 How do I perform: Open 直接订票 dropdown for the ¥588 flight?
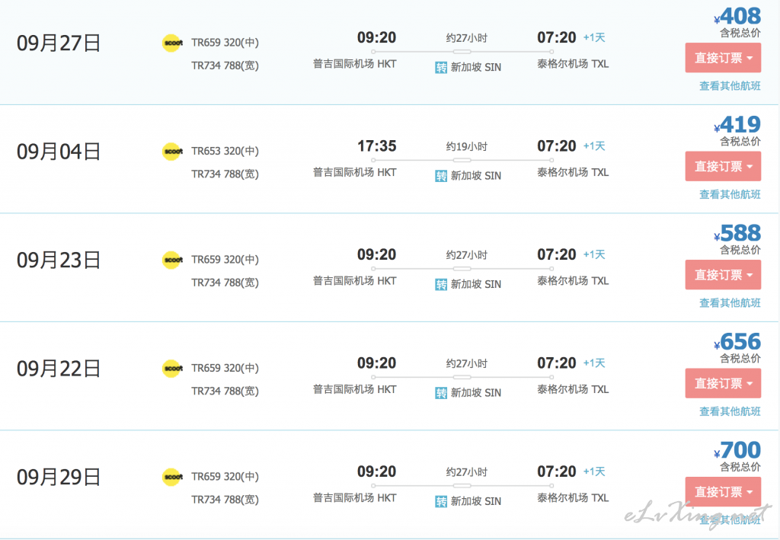click(x=723, y=274)
